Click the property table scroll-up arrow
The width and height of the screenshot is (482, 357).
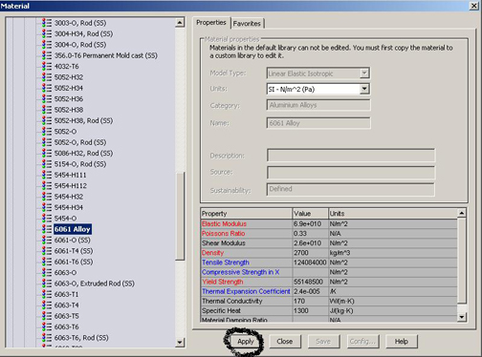click(461, 213)
